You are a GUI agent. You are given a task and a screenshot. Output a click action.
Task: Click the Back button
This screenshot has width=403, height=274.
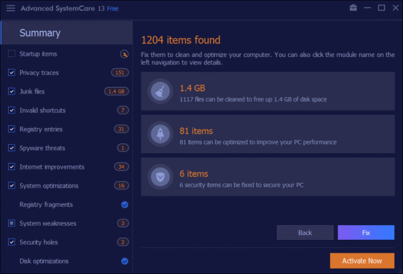point(305,232)
